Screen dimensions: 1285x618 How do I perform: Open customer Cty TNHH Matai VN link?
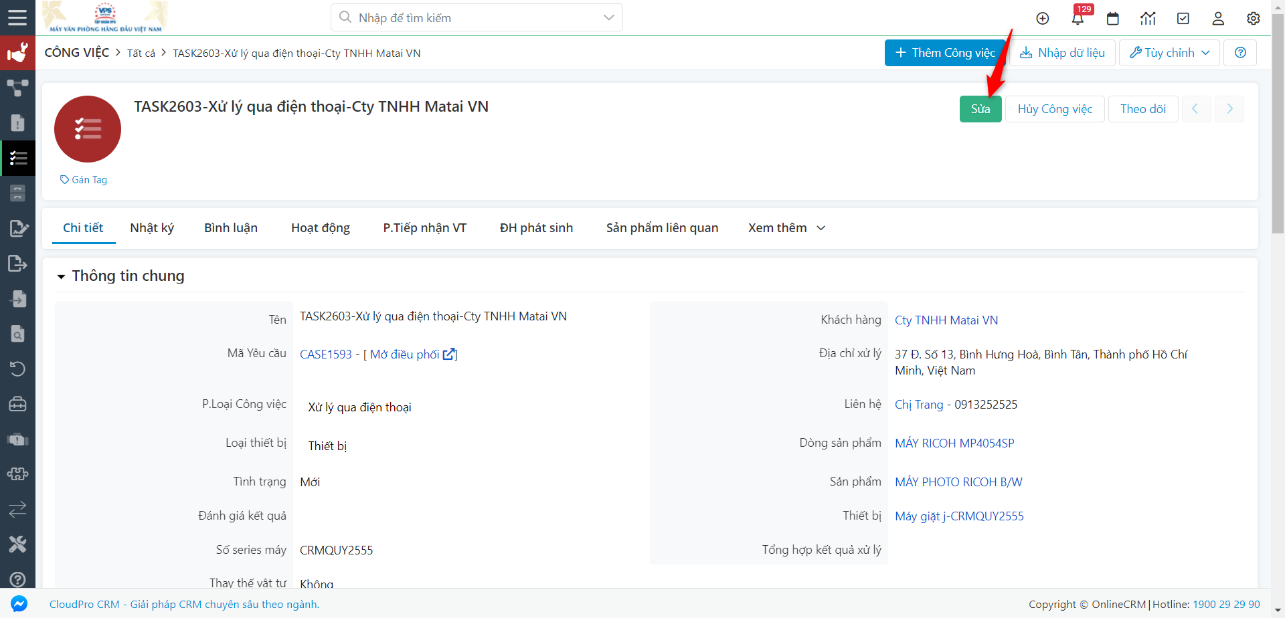pos(946,320)
